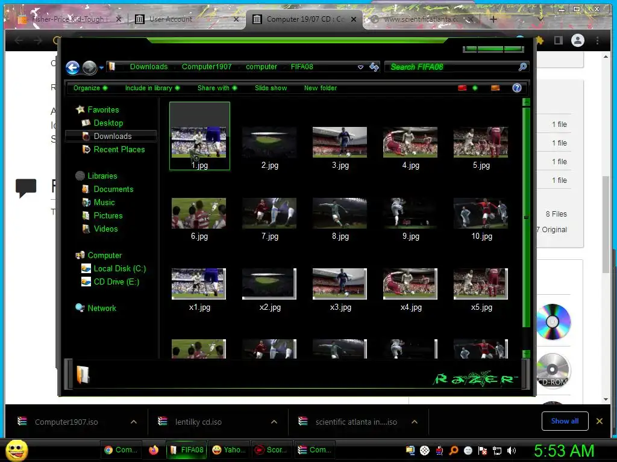Open a new browser tab
The height and width of the screenshot is (462, 617).
493,19
